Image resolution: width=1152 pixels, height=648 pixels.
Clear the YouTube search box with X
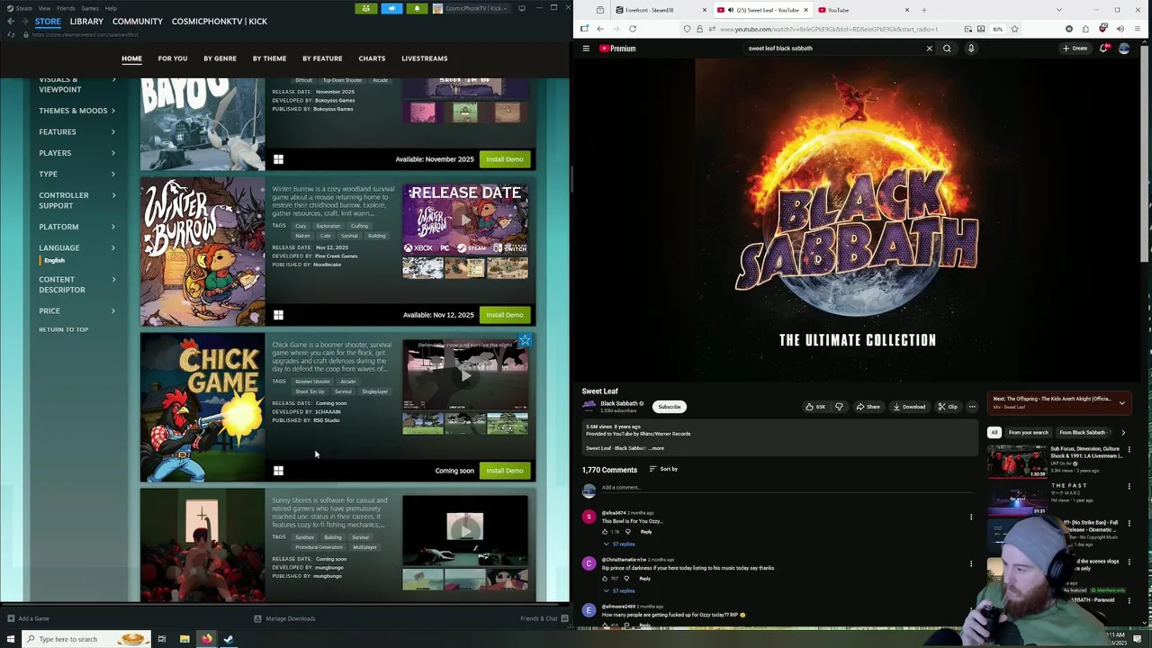coord(929,49)
